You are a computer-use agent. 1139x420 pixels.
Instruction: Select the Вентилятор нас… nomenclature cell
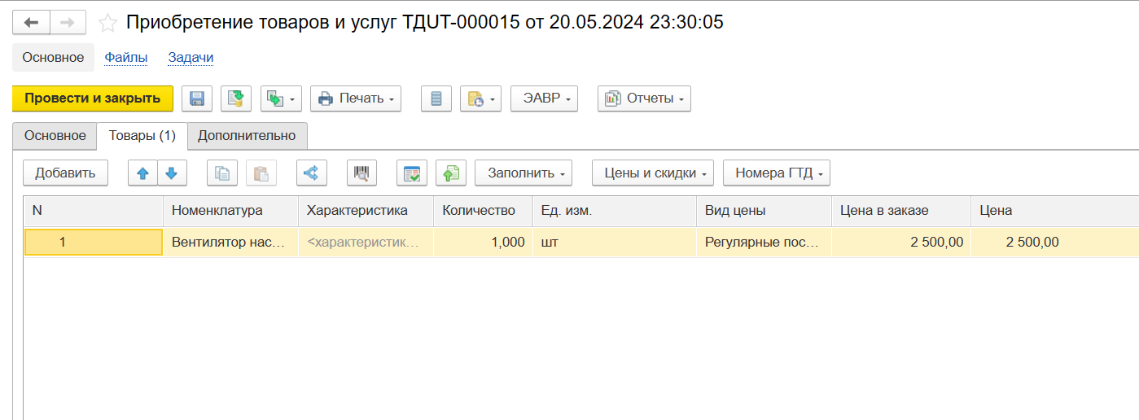pyautogui.click(x=230, y=243)
